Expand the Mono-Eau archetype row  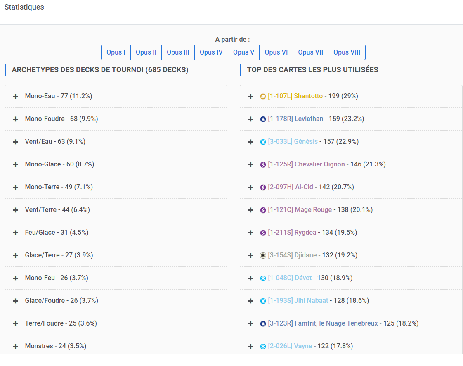pyautogui.click(x=15, y=96)
